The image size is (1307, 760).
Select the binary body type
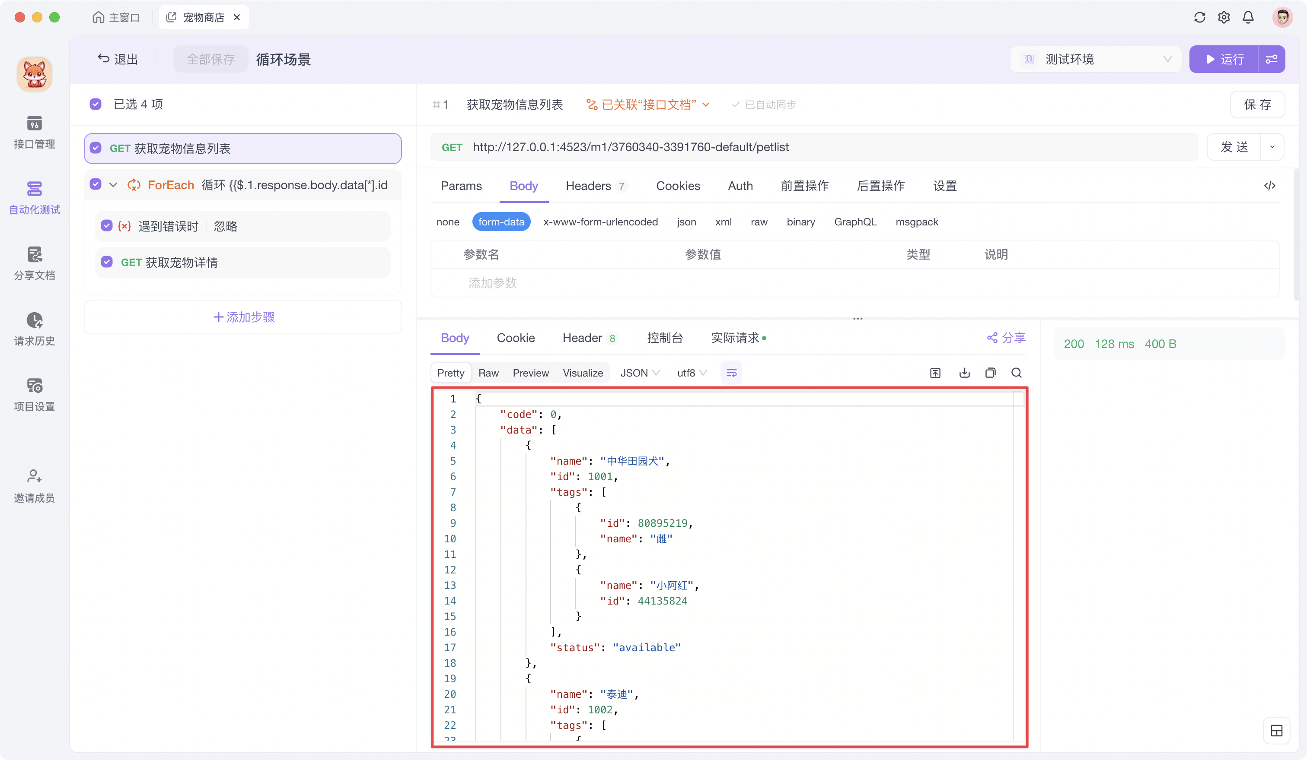[800, 222]
